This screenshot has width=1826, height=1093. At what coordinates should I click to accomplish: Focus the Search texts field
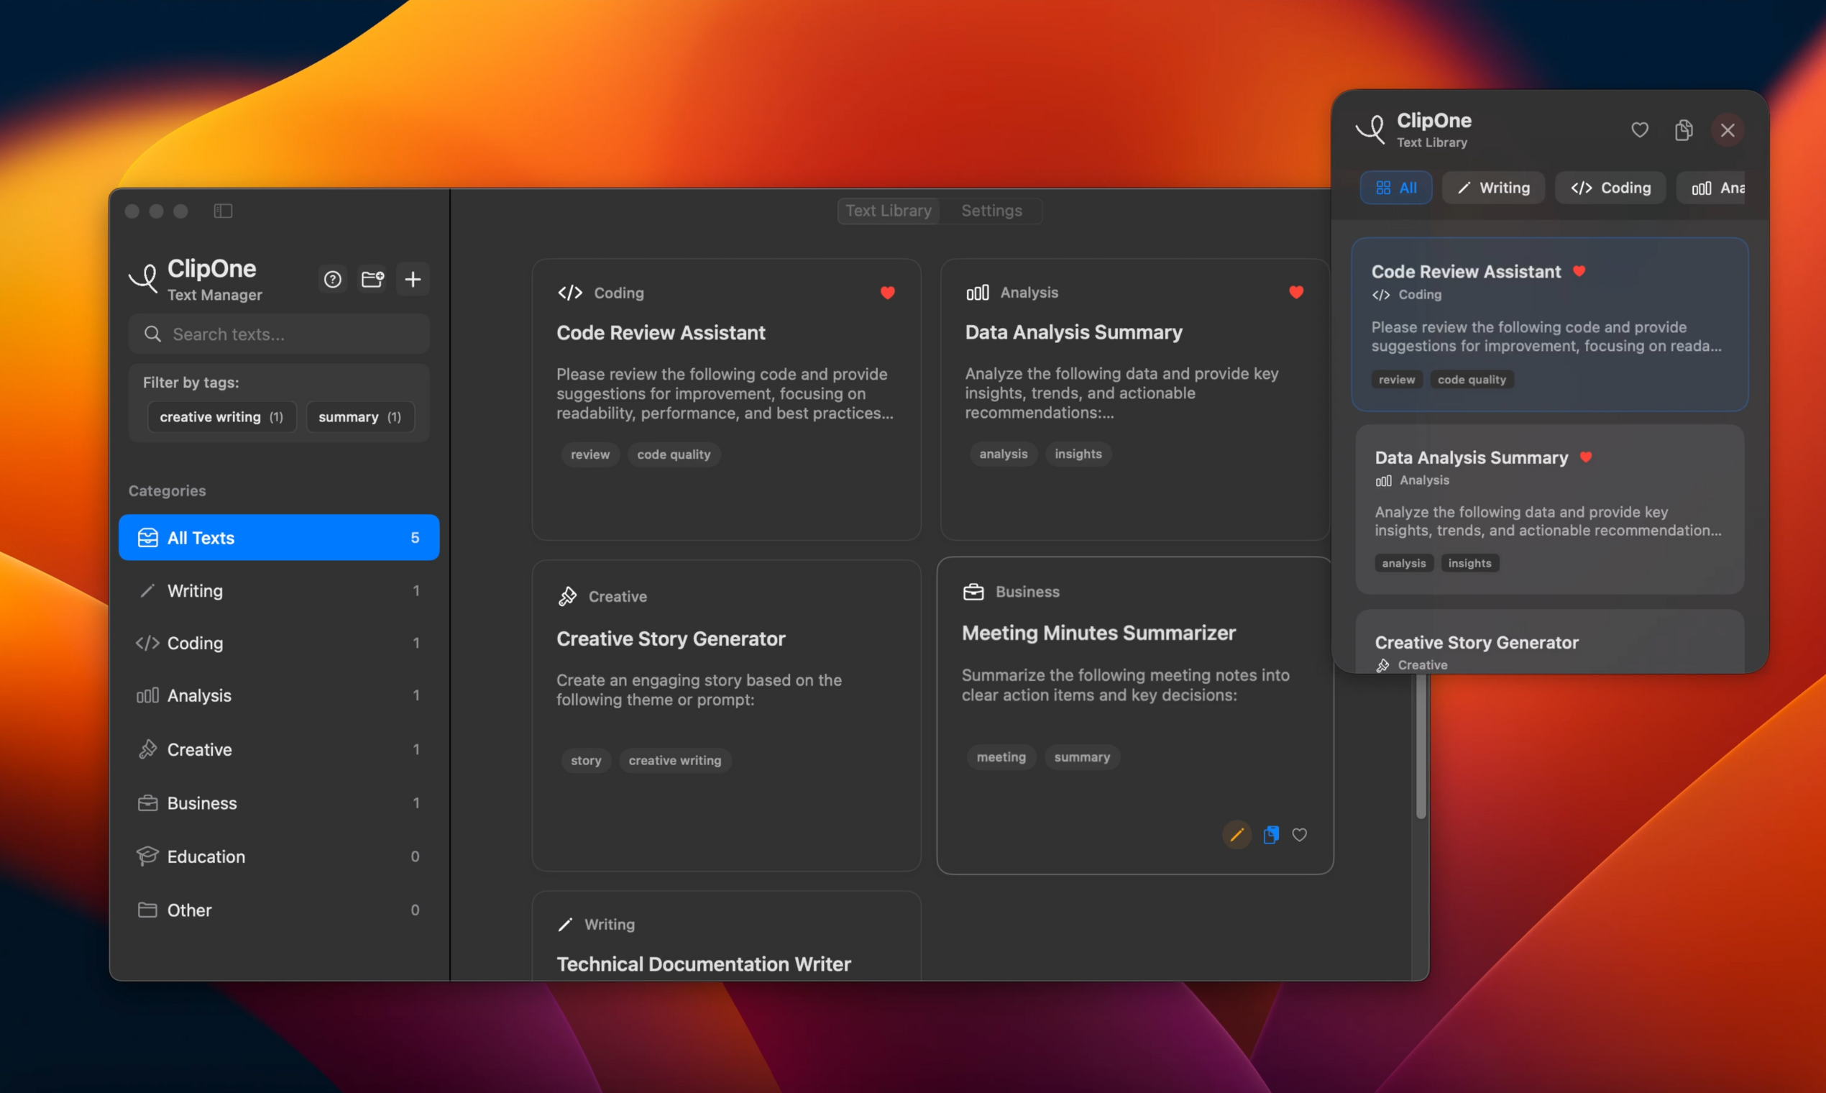279,334
